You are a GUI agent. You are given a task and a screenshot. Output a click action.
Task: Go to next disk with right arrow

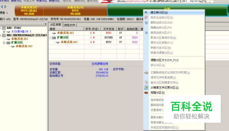point(5,7)
